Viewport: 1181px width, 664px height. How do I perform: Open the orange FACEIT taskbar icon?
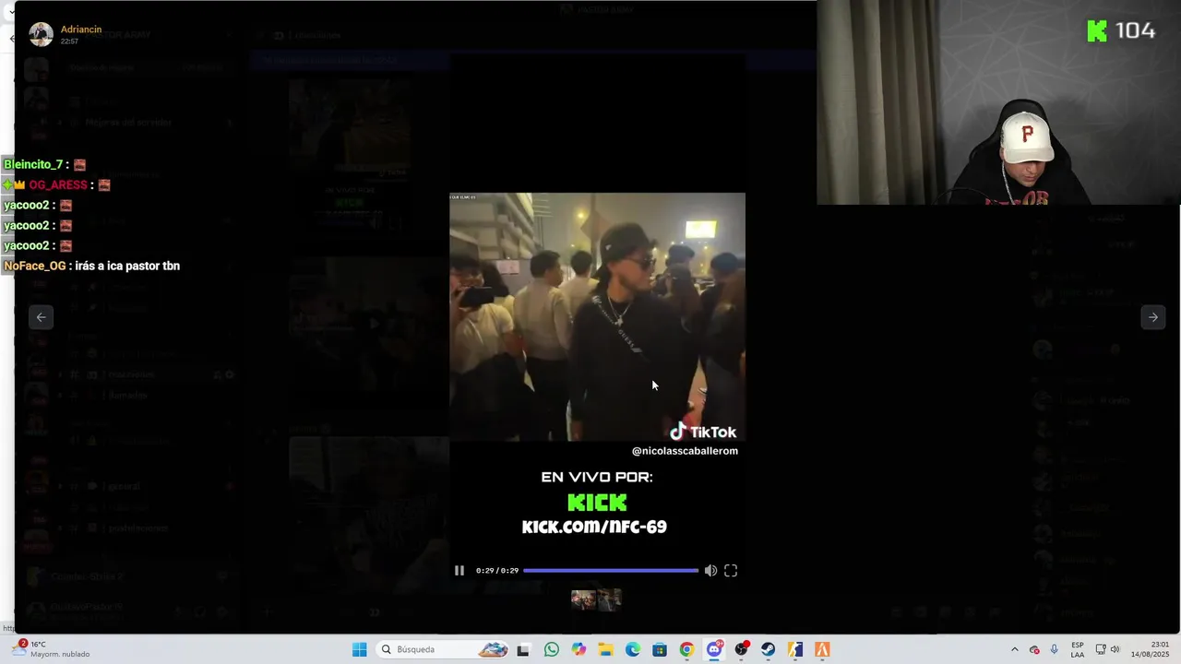[x=822, y=649]
